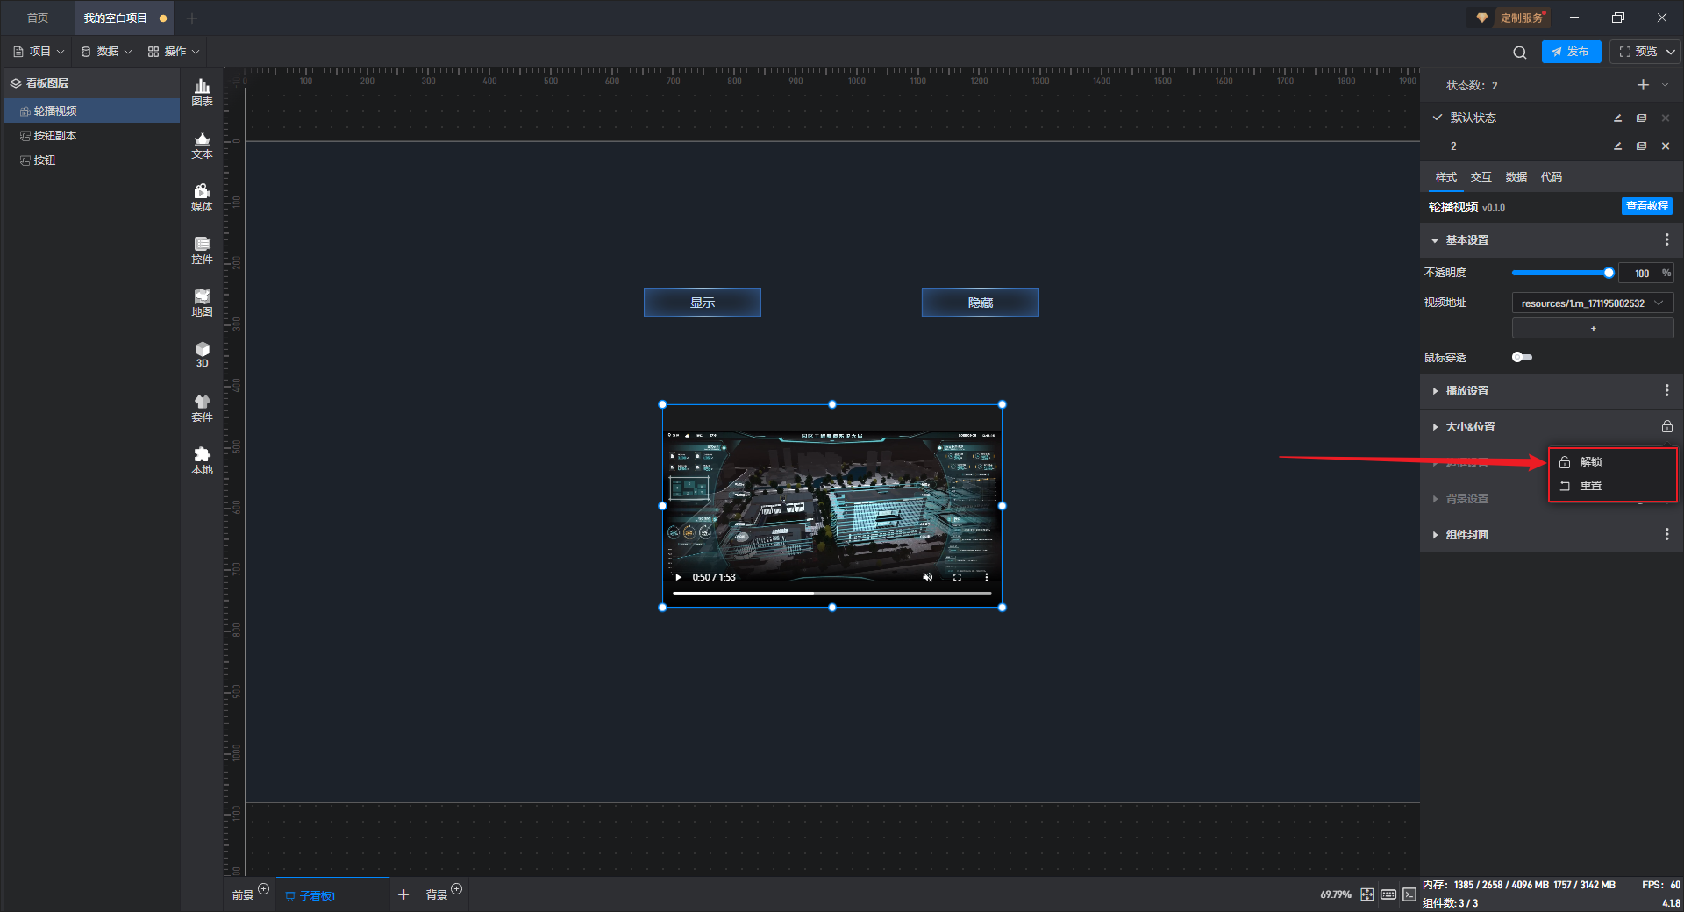This screenshot has width=1684, height=912.
Task: Open the 文本 (text) component panel
Action: pos(202,145)
